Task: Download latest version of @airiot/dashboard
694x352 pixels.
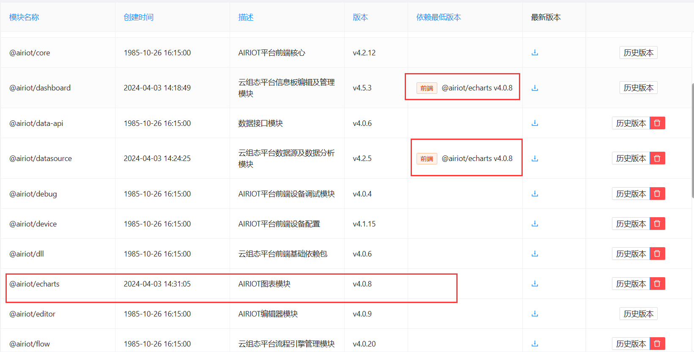Action: 535,88
